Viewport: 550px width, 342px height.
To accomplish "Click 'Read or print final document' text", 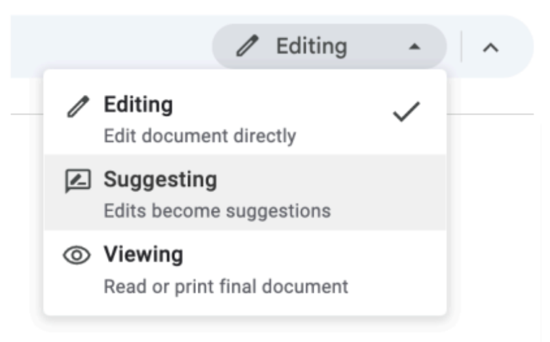I will click(227, 286).
